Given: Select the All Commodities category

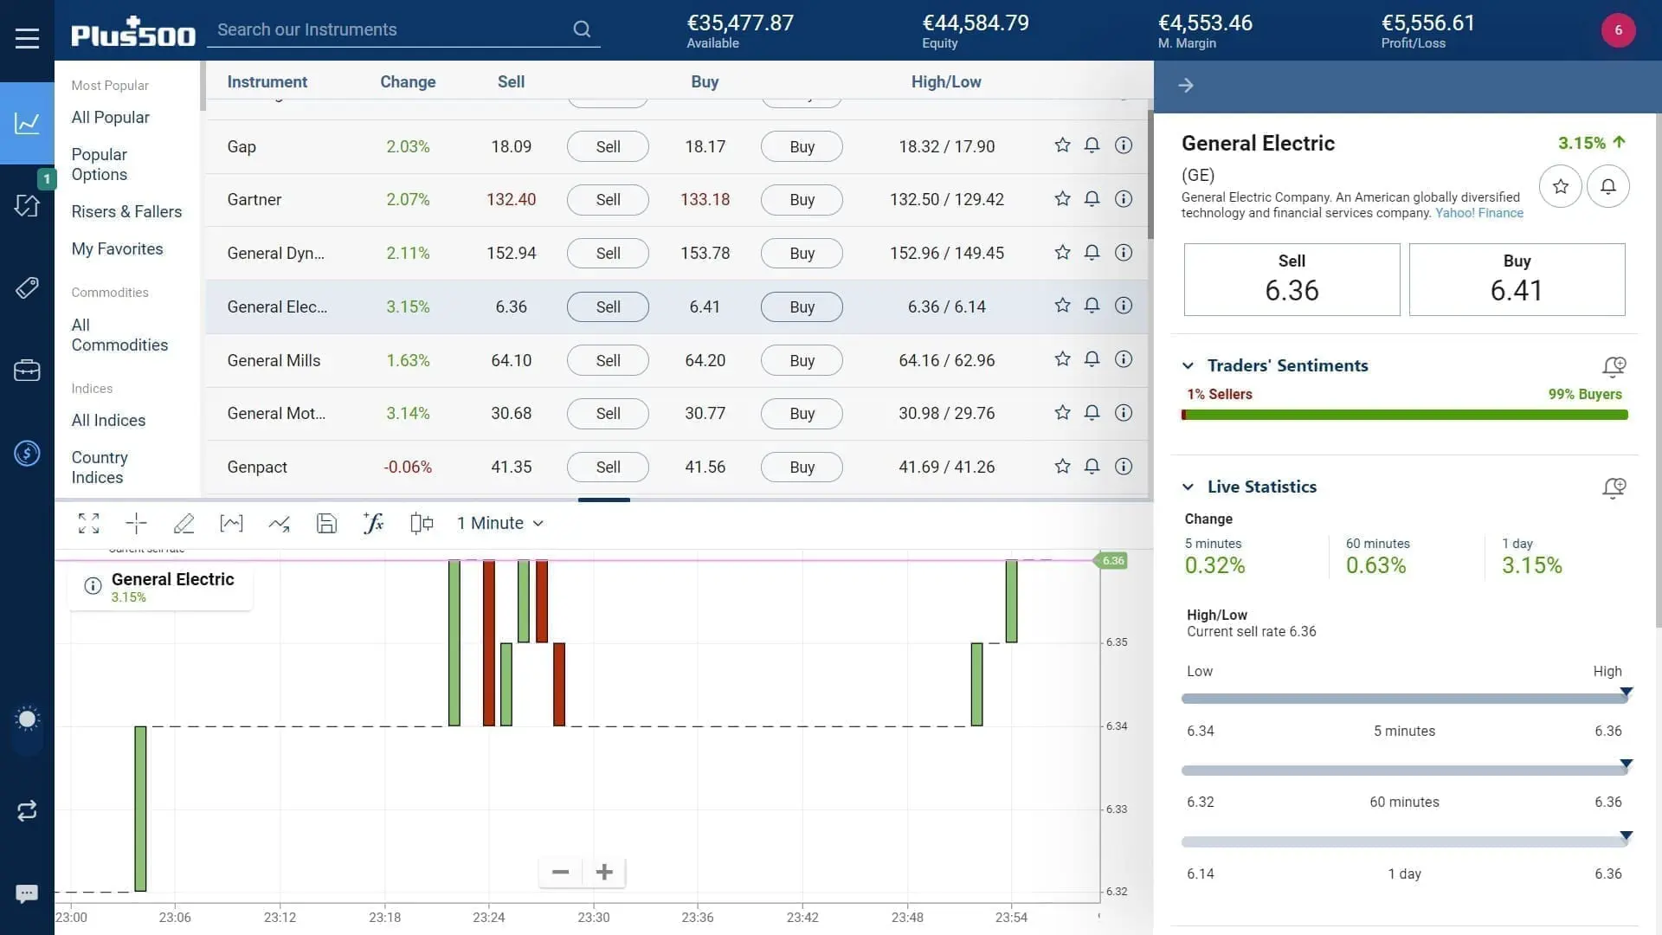Looking at the screenshot, I should coord(119,335).
